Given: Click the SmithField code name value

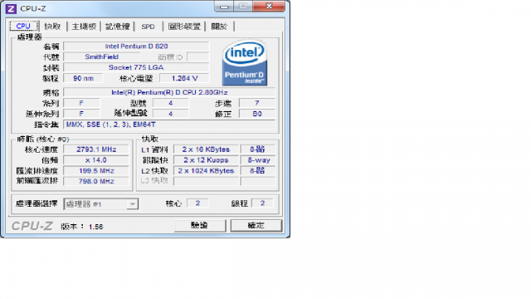Looking at the screenshot, I should click(101, 57).
